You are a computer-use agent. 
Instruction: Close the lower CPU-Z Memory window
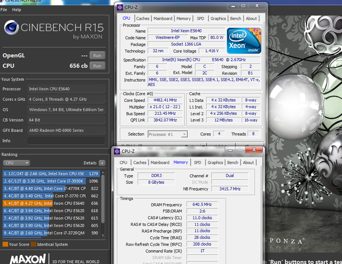(254, 150)
